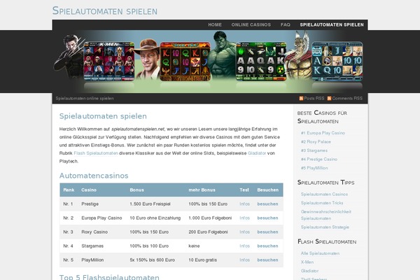
Task: Click the Posts RSS feed icon
Action: click(x=301, y=98)
